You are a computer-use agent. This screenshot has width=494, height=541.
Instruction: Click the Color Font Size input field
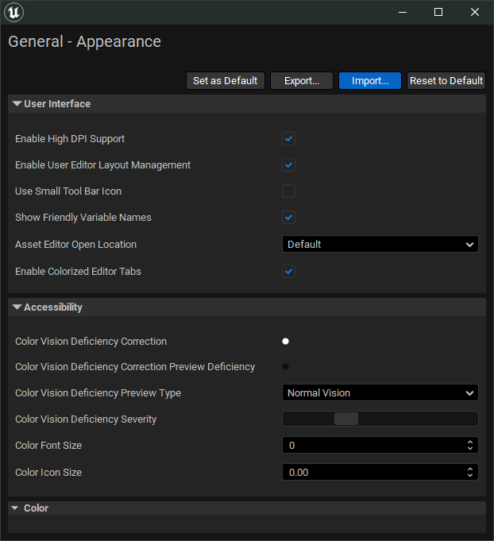pyautogui.click(x=373, y=446)
